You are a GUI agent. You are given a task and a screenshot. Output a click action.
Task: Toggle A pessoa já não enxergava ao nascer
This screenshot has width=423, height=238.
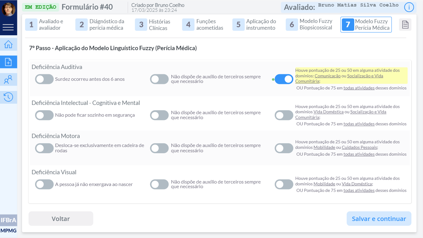[44, 184]
